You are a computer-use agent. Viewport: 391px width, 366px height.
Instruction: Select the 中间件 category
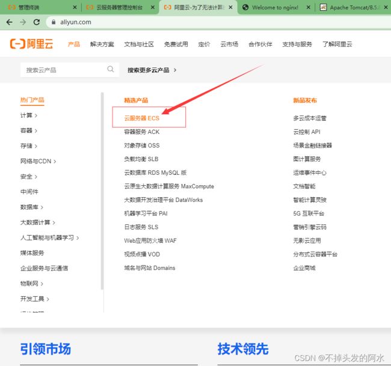[x=29, y=192]
